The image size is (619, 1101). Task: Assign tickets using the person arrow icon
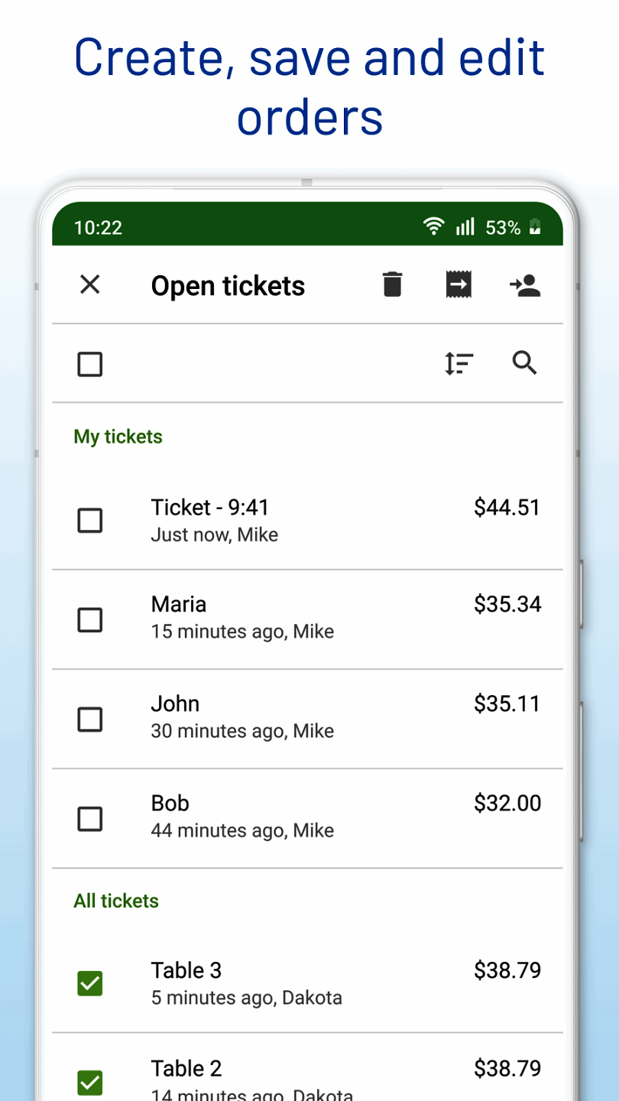525,285
